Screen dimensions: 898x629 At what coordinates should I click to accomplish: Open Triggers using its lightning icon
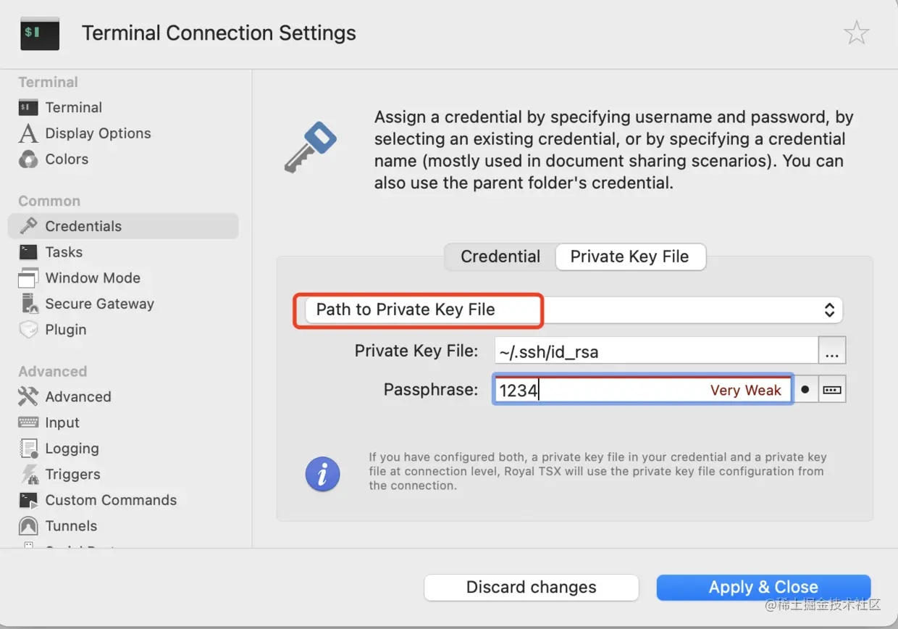coord(28,475)
